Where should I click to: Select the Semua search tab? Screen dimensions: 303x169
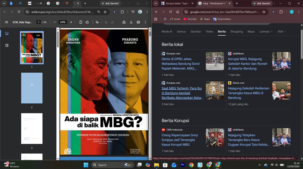(181, 31)
